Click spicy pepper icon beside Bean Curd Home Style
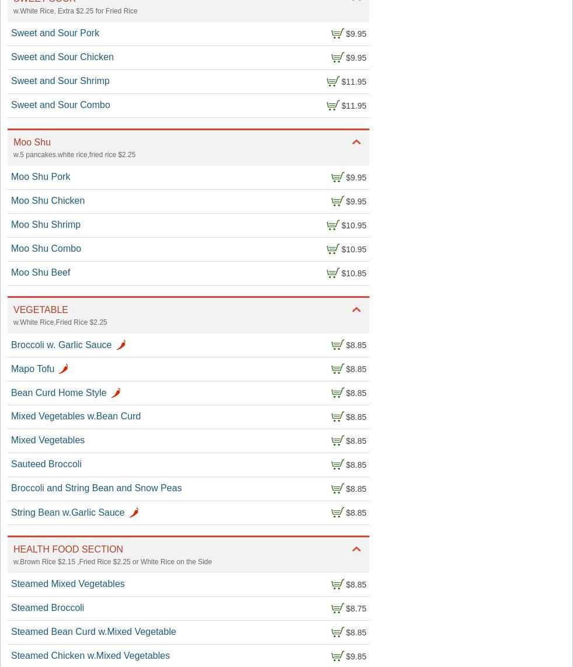The width and height of the screenshot is (573, 667). click(116, 393)
